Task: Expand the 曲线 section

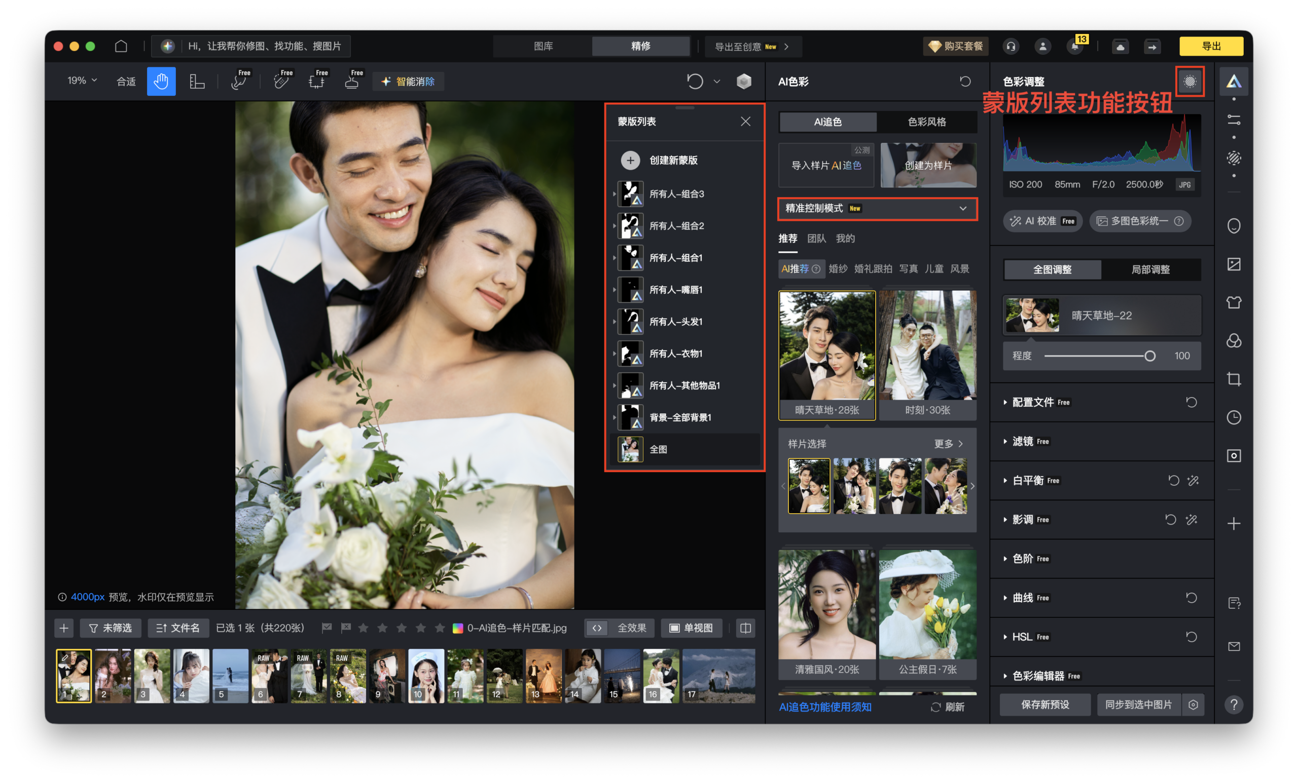Action: [1022, 597]
